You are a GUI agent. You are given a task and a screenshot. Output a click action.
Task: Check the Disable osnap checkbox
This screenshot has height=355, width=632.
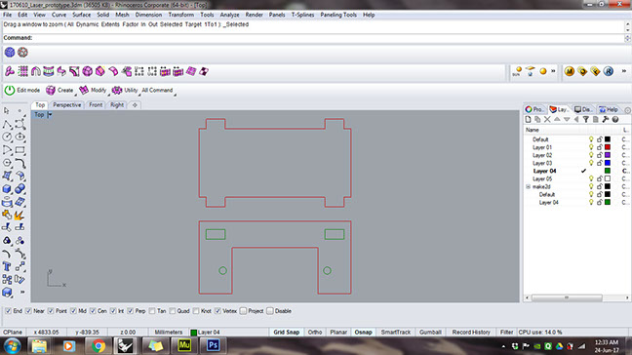point(270,311)
